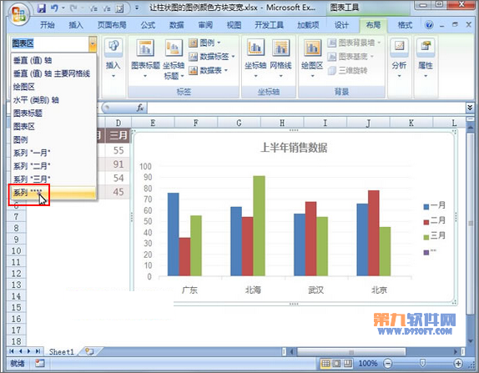The width and height of the screenshot is (479, 373).
Task: Open the 视图 ribbon tab
Action: click(x=234, y=25)
